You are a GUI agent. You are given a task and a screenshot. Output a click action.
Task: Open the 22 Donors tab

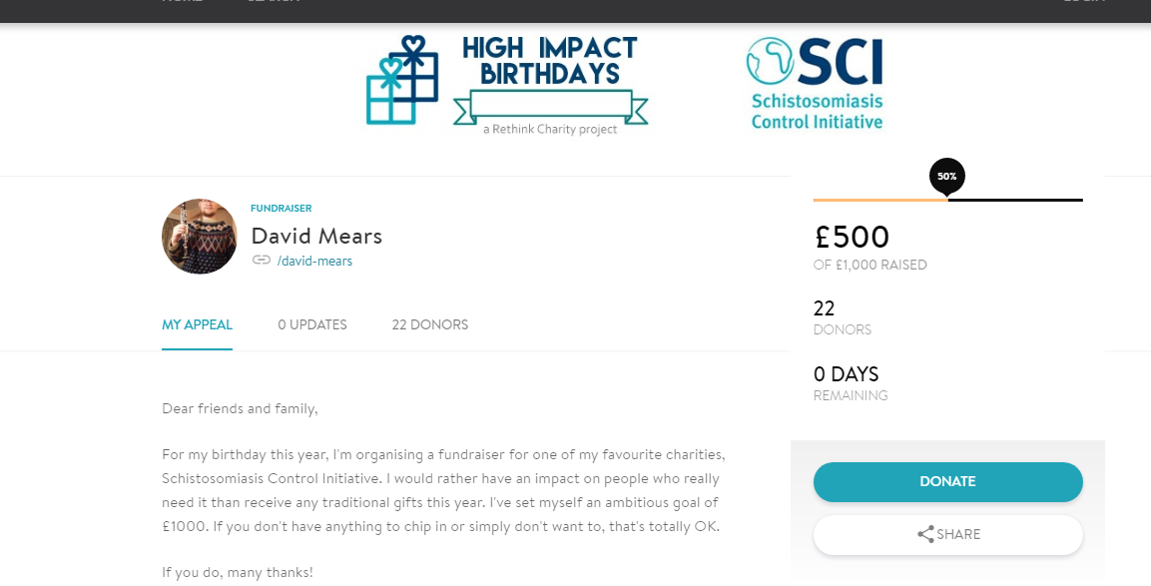point(430,324)
